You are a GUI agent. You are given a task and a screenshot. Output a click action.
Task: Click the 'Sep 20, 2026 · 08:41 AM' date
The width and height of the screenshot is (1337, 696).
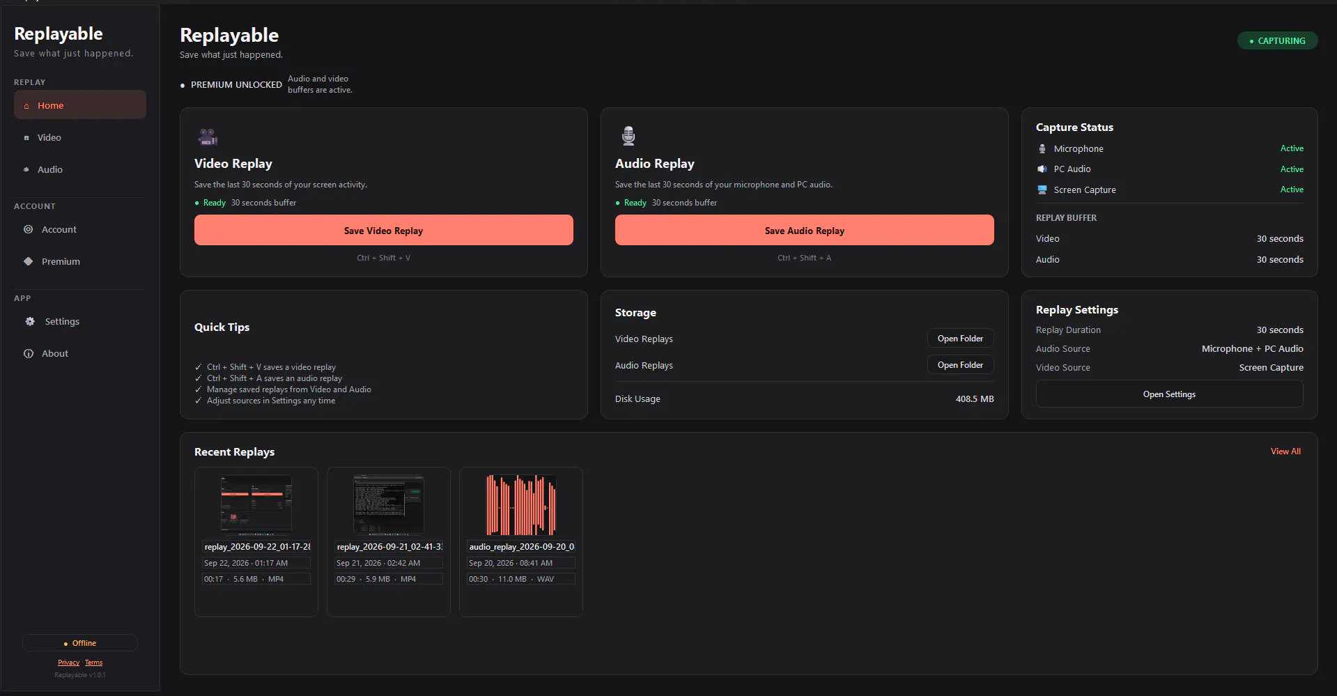tap(511, 563)
